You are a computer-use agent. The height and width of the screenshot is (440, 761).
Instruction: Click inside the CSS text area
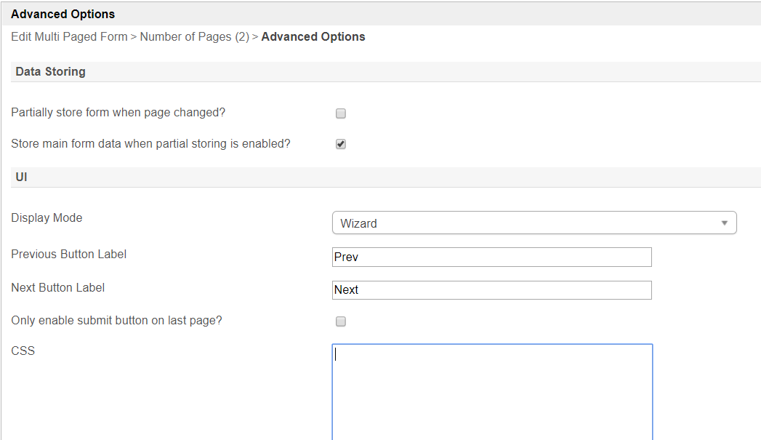[492, 391]
